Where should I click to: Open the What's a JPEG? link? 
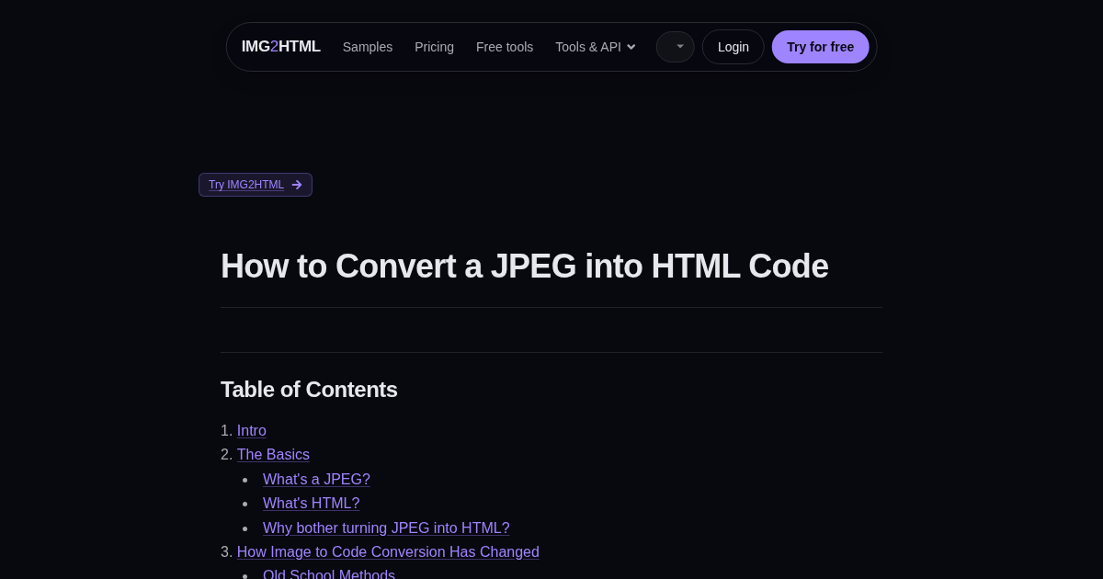point(316,479)
